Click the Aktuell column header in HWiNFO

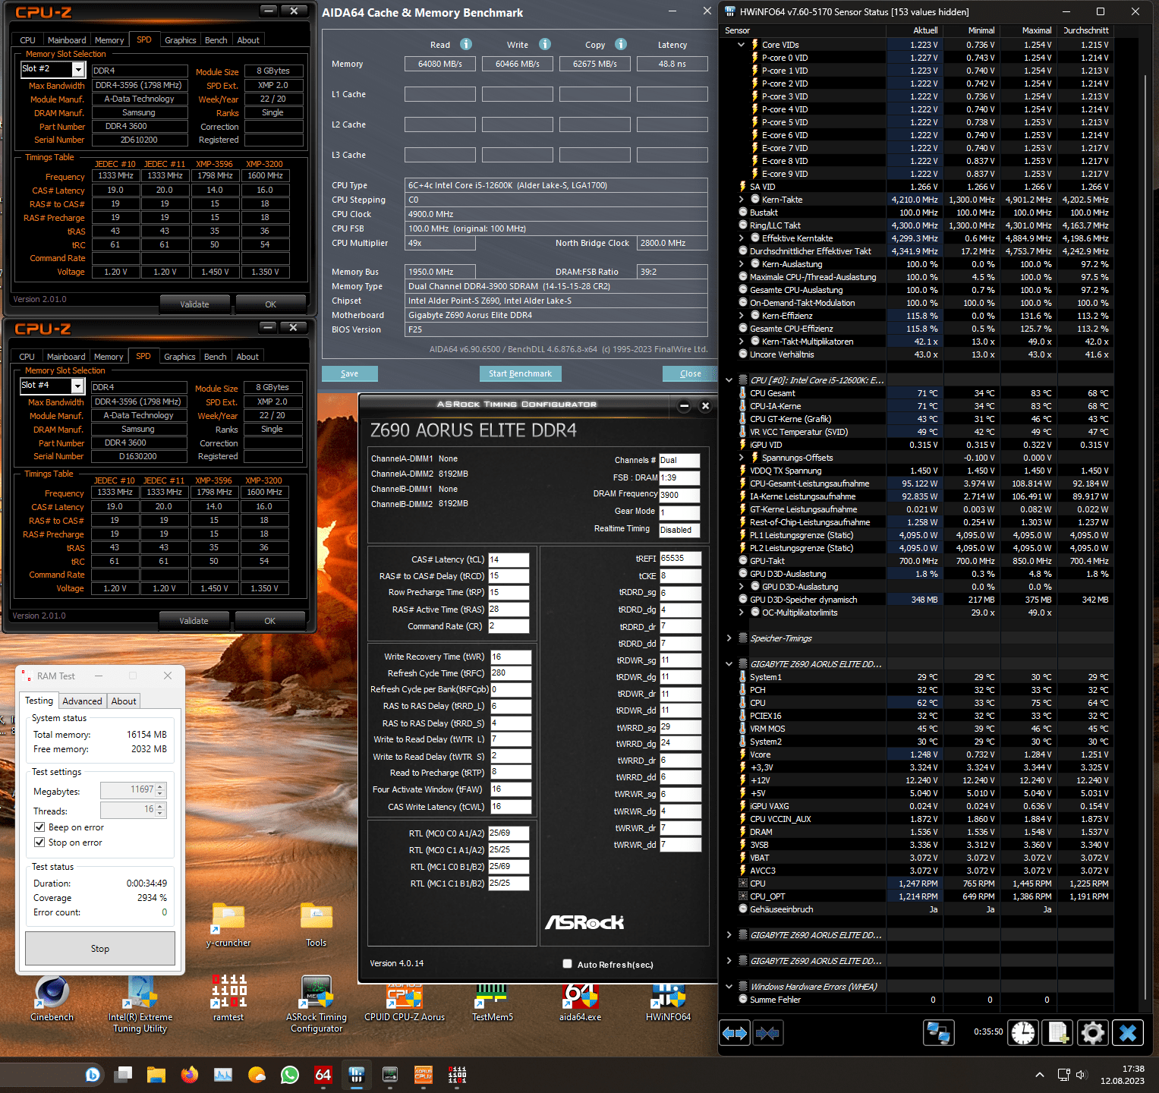point(915,30)
